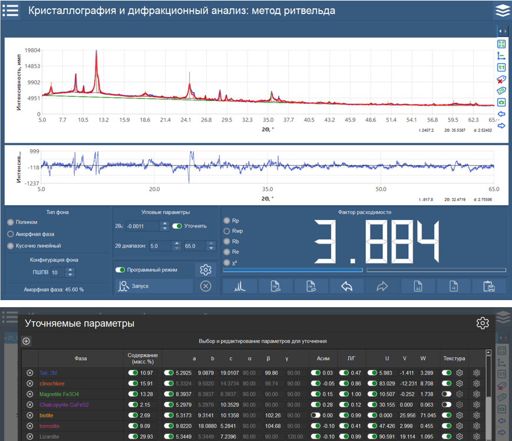The image size is (512, 441).
Task: Open the hamburger menu in the top header
Action: tap(10, 11)
